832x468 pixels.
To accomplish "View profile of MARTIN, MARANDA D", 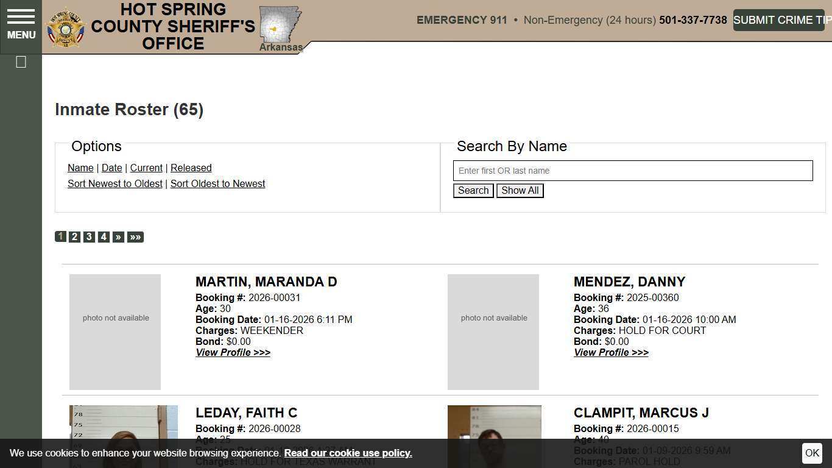I will point(233,352).
